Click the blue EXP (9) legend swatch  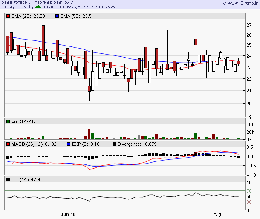point(69,144)
